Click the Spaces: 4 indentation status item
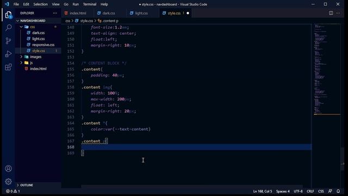Image resolution: width=348 pixels, height=196 pixels. click(x=283, y=191)
